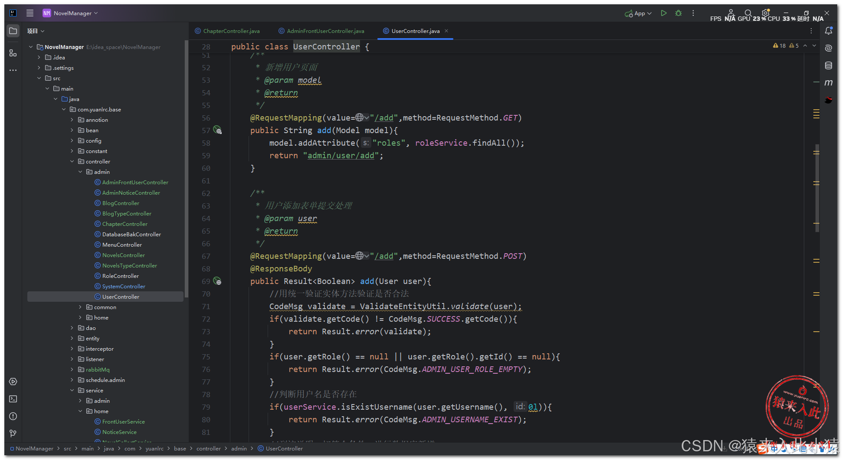This screenshot has width=842, height=460.
Task: Click the project tree scrollbar
Action: (186, 169)
